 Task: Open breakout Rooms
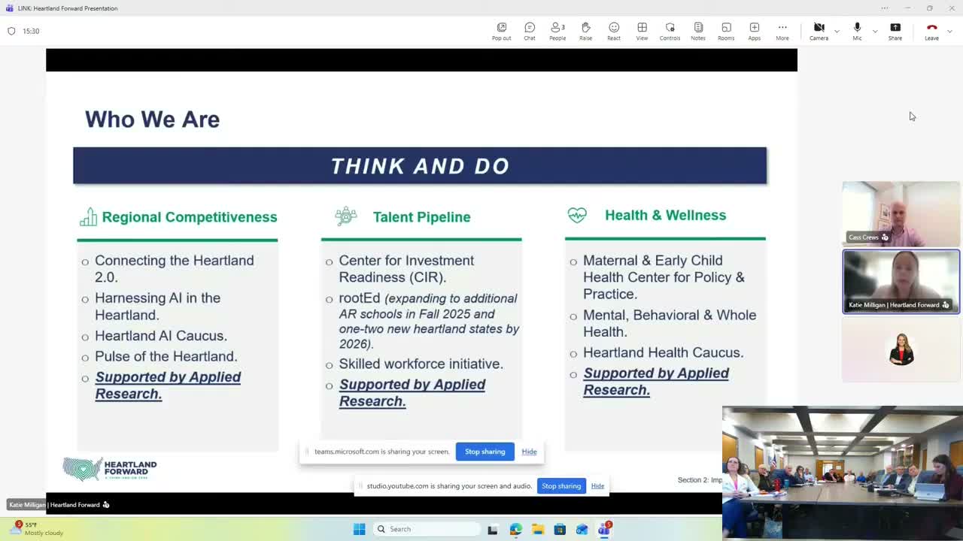[726, 31]
